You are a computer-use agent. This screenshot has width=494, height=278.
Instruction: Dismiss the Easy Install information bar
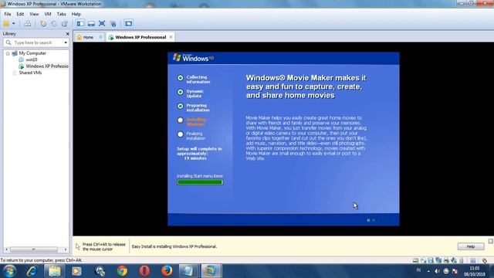pyautogui.click(x=491, y=241)
